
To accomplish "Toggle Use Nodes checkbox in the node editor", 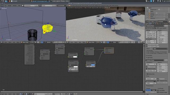I will click(x=54, y=94).
